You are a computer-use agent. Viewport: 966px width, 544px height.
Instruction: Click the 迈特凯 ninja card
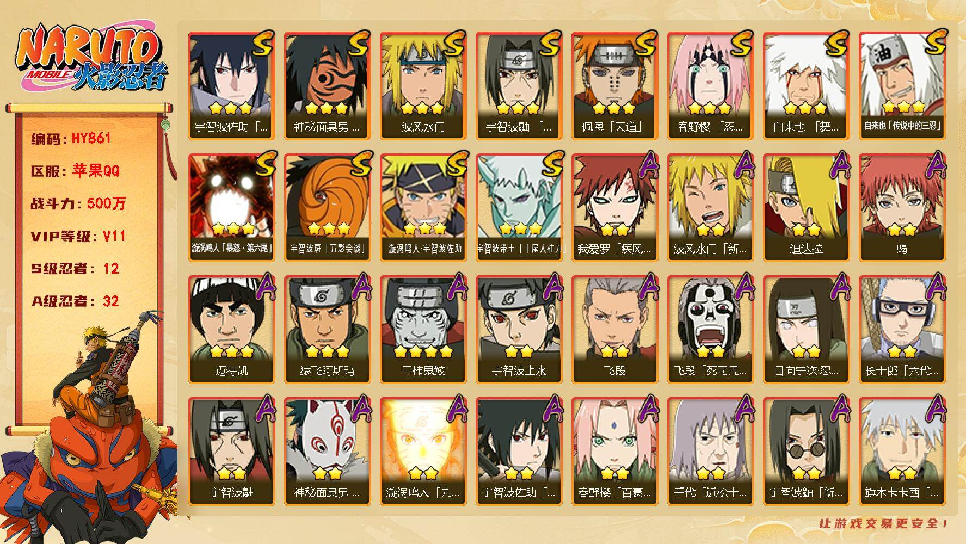(231, 329)
